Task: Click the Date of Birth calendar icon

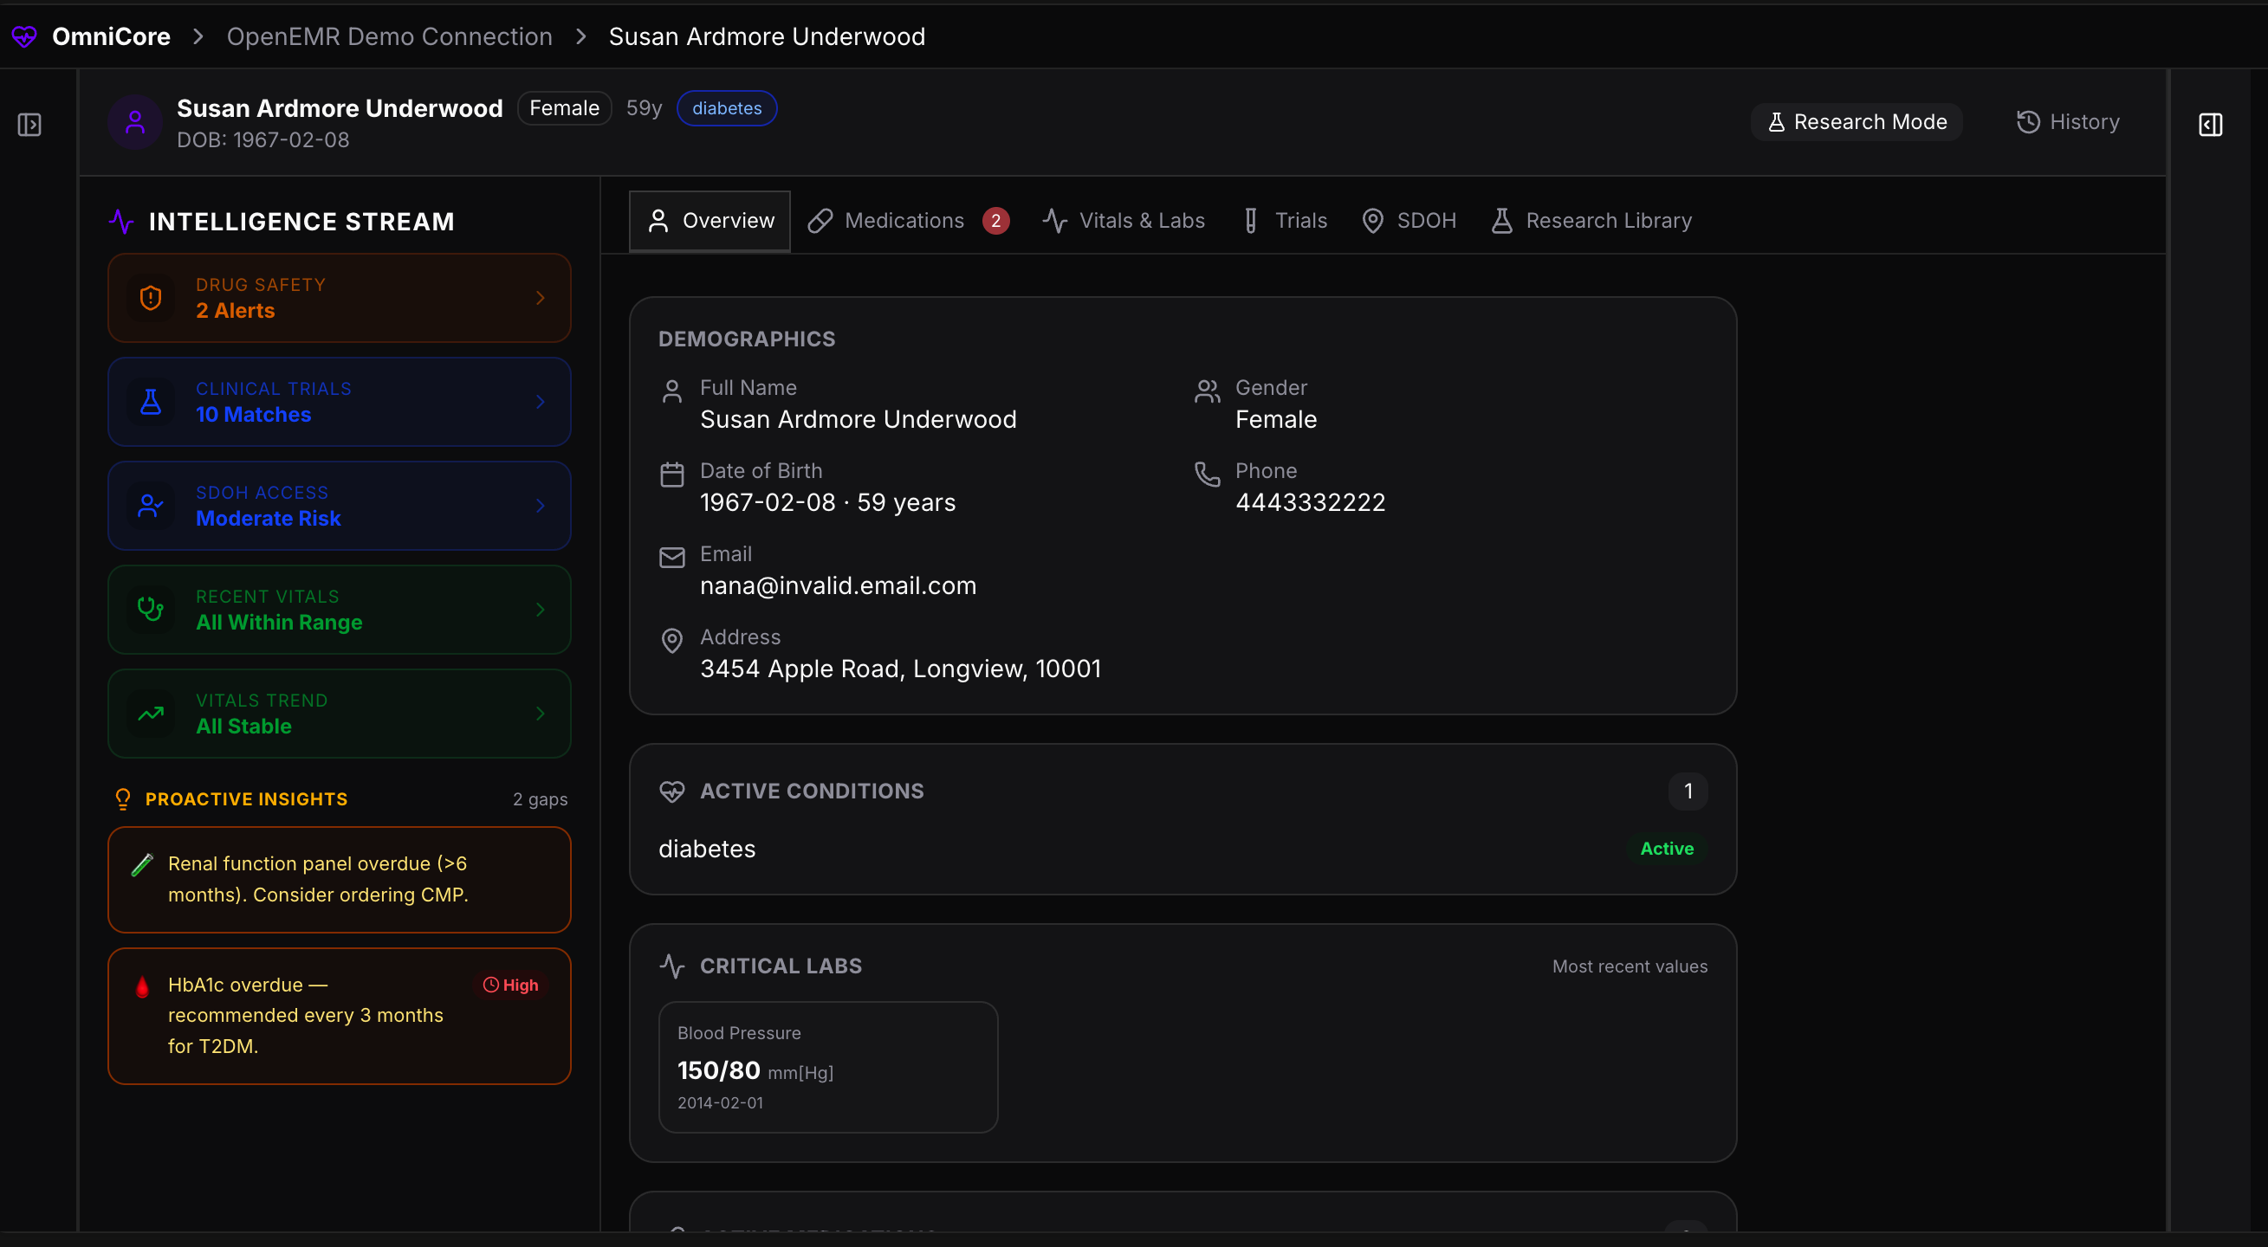Action: (671, 475)
